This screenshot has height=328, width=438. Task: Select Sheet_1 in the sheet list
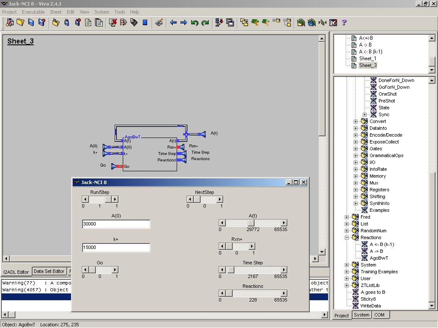pos(367,59)
